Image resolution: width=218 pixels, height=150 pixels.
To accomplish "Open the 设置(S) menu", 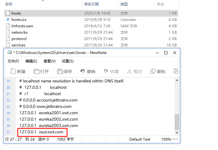I will 68,61.
